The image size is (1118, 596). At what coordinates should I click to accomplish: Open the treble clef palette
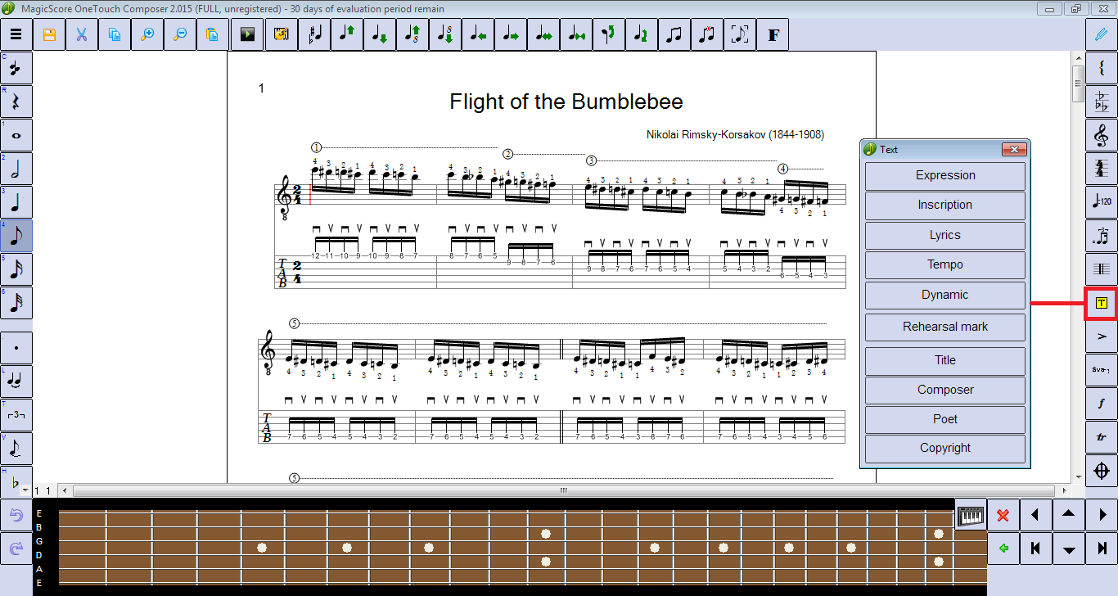coord(1102,135)
